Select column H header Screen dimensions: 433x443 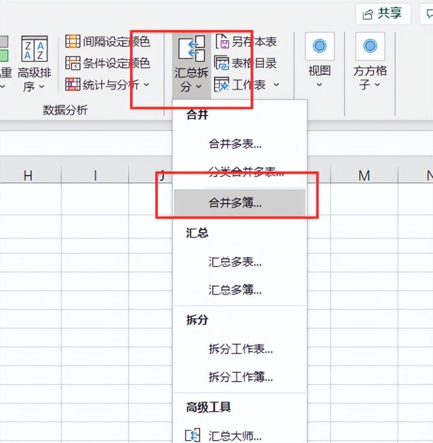point(28,175)
